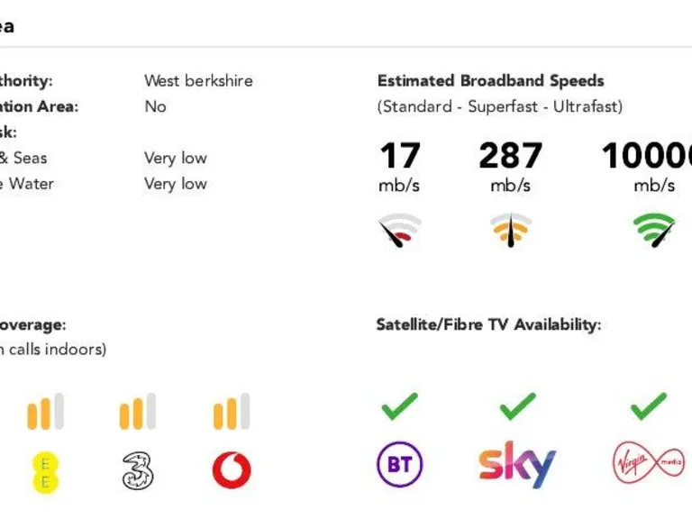Select the Virgin Media logo
Image resolution: width=692 pixels, height=519 pixels.
tap(648, 465)
